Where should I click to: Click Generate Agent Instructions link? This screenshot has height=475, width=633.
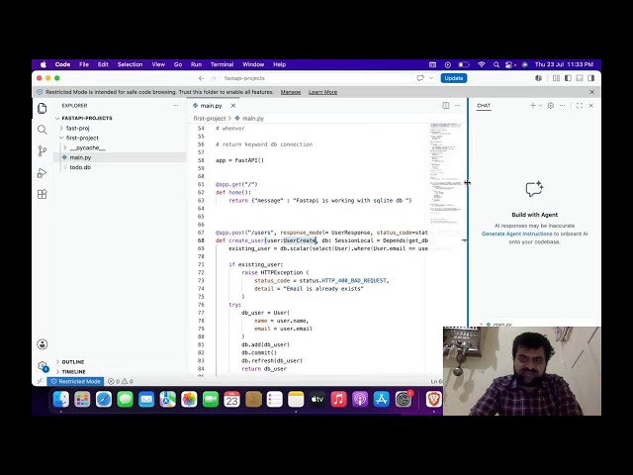(516, 234)
